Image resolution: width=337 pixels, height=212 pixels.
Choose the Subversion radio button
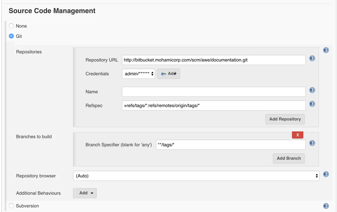11,206
